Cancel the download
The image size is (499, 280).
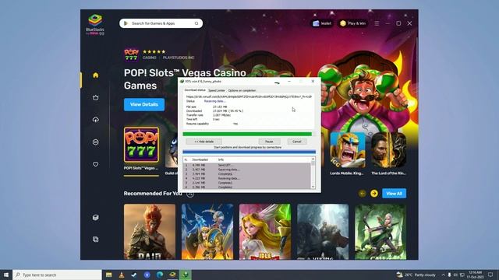(296, 142)
